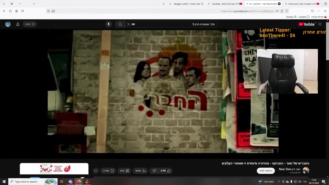This screenshot has width=329, height=185.
Task: Share the video via שיתוף button
Action: point(141,171)
